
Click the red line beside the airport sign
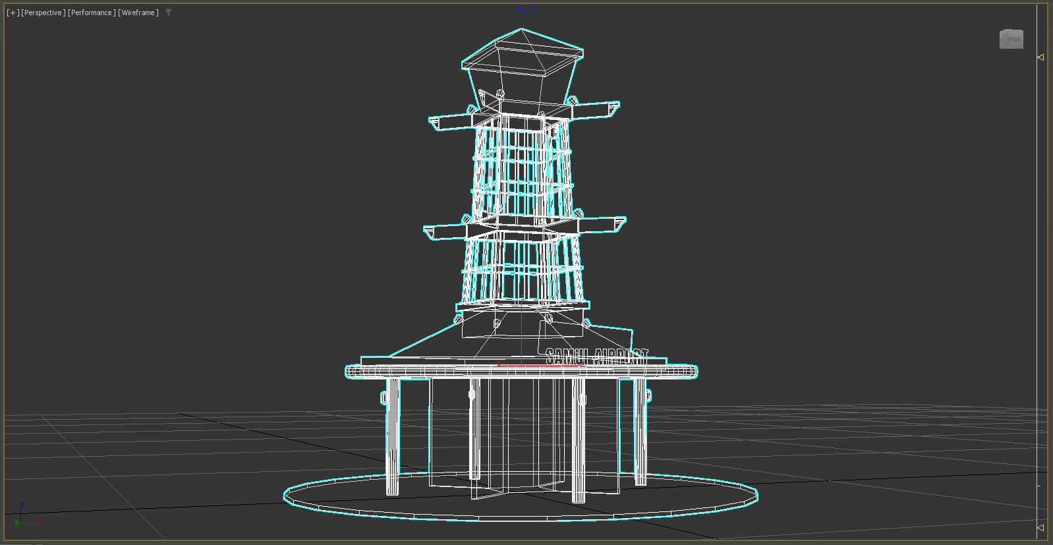pos(540,364)
